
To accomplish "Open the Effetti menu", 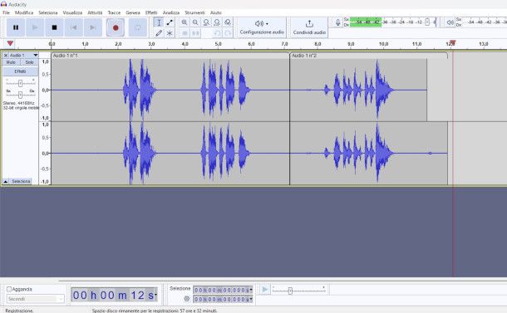I will coord(151,12).
